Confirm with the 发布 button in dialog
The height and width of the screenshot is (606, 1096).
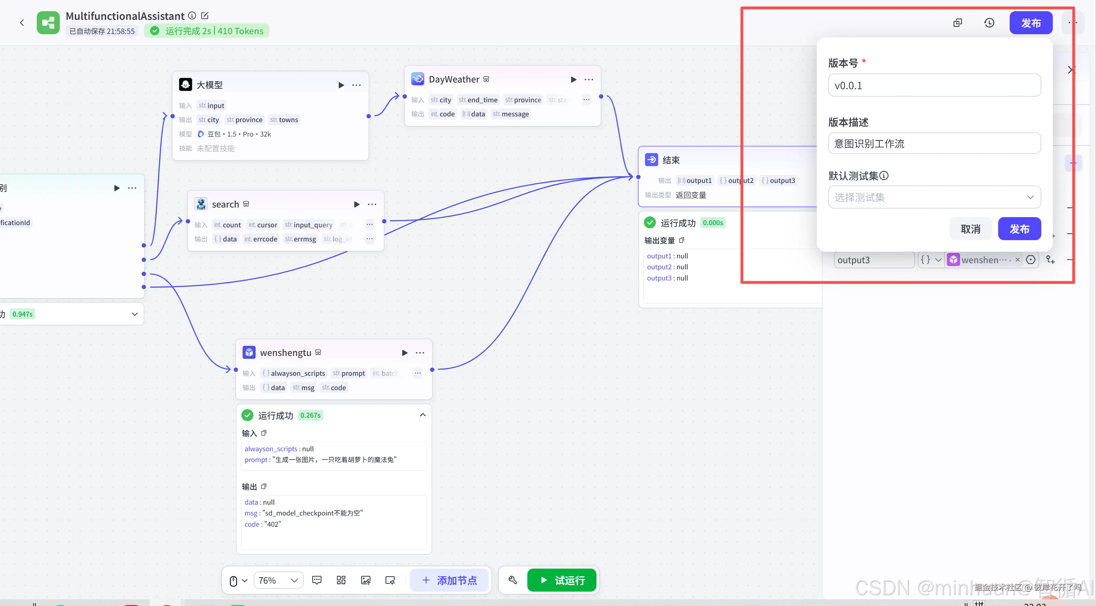1020,229
